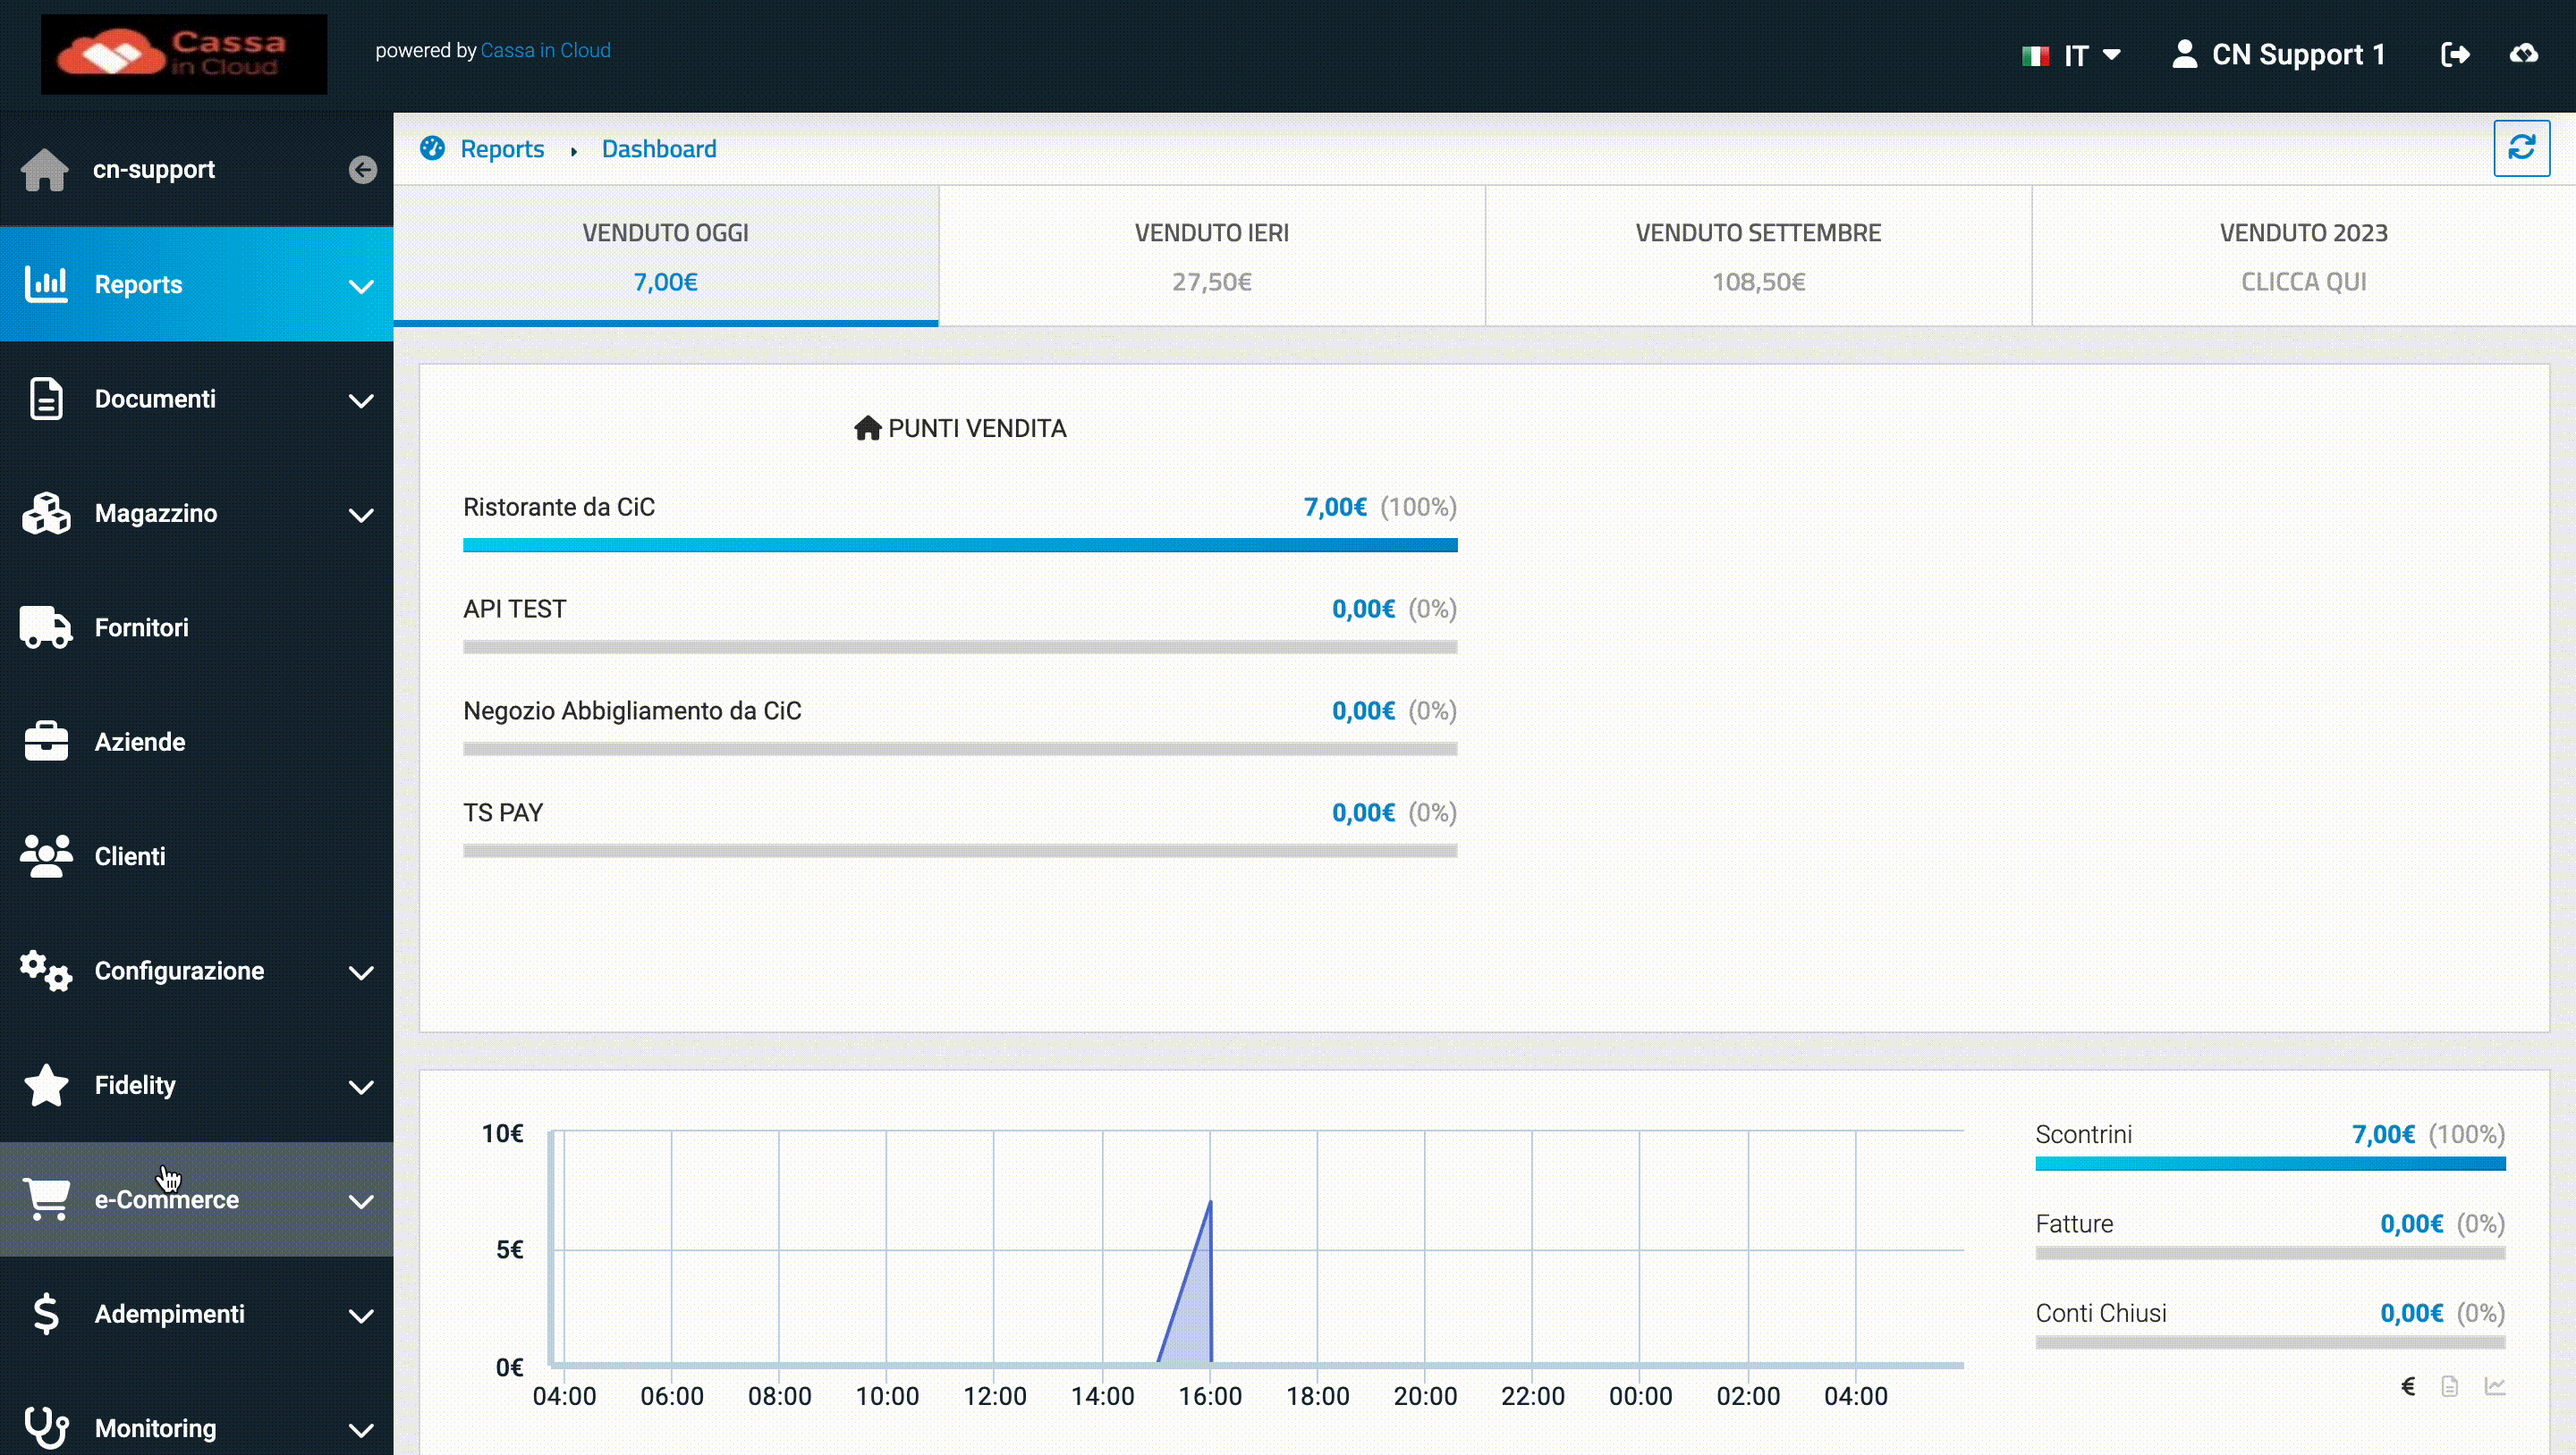
Task: Click the Scontrini total bar
Action: pyautogui.click(x=2270, y=1164)
